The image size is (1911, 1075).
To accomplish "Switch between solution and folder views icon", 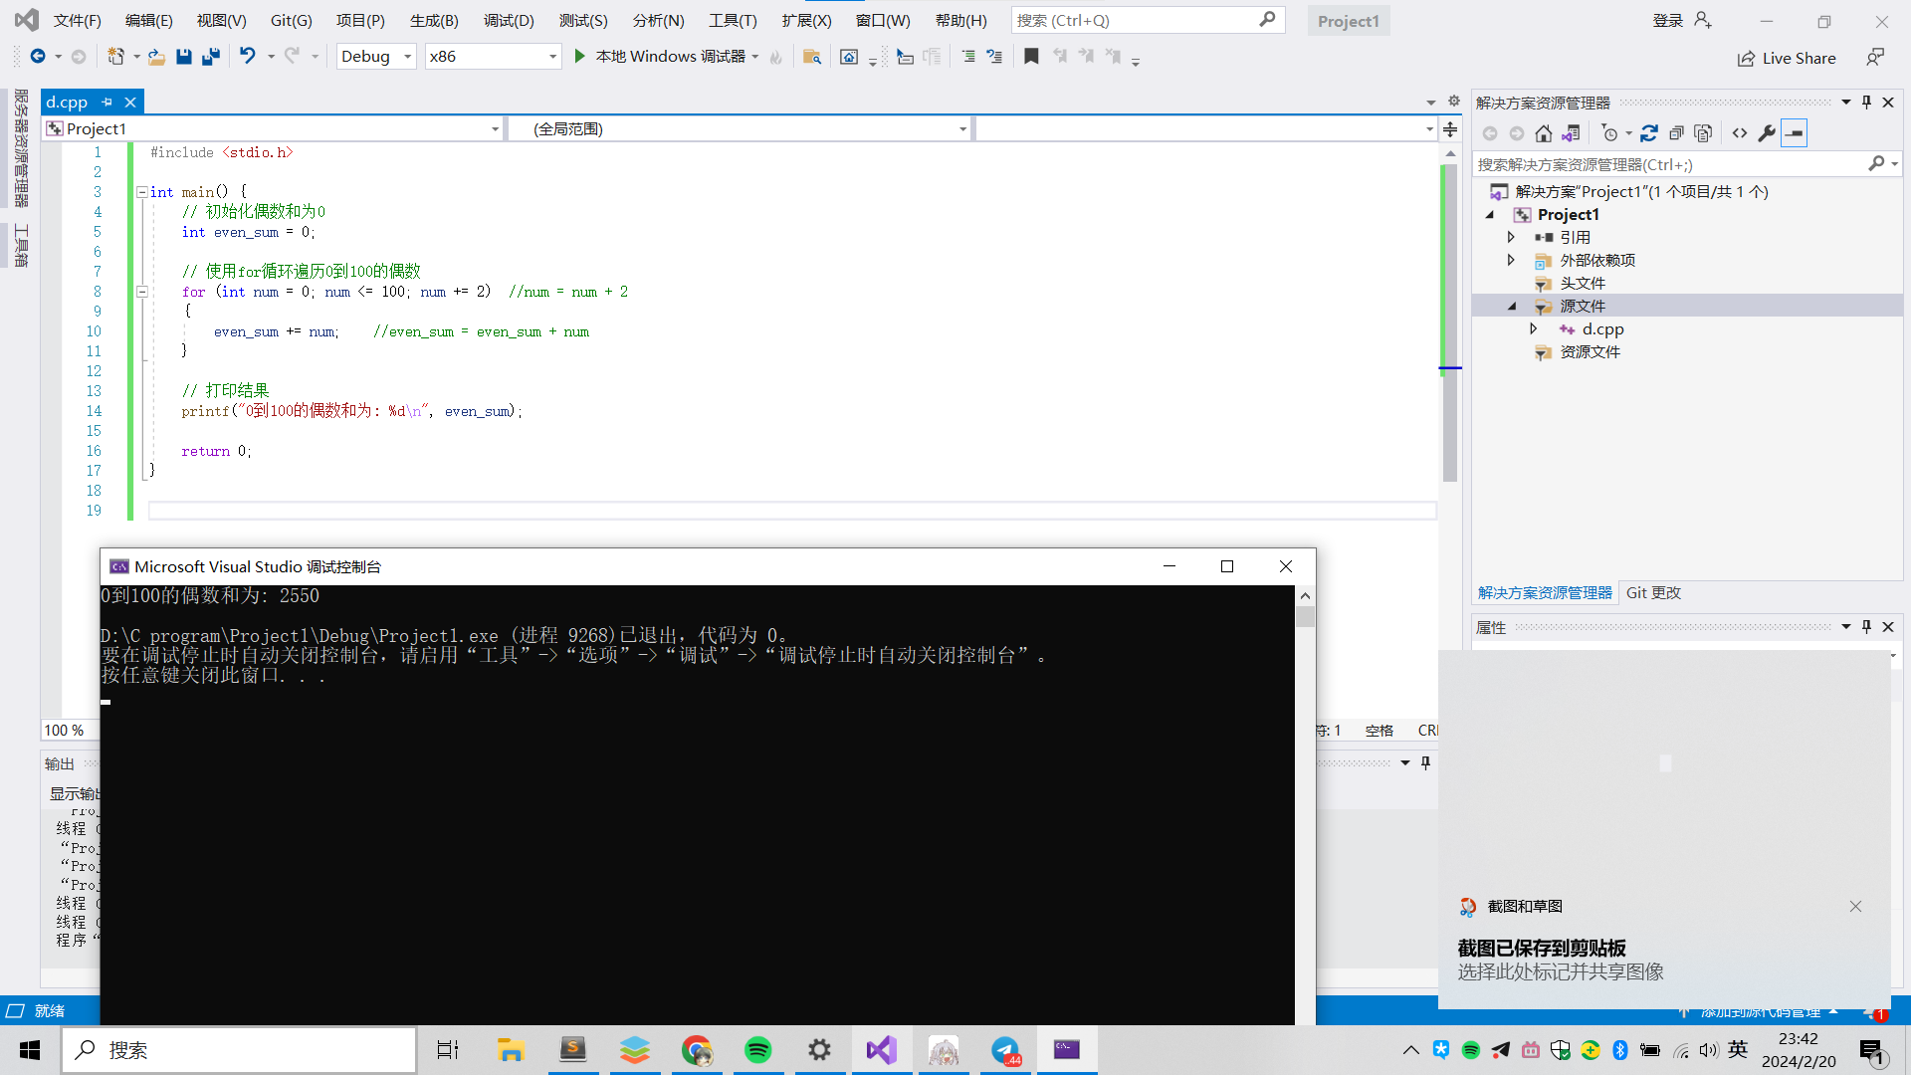I will tap(1571, 133).
